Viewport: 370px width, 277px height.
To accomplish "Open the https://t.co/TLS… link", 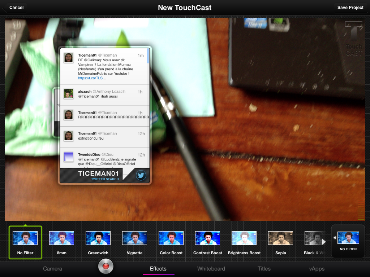I will [92, 78].
